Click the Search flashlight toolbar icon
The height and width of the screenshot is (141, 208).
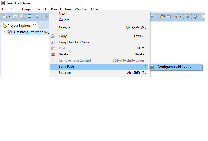coord(176,16)
